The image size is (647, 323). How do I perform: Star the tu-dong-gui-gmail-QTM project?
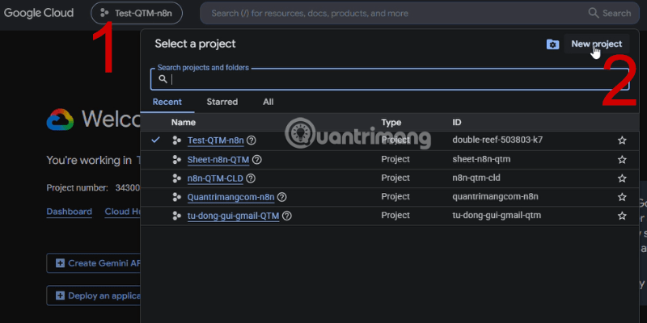622,216
